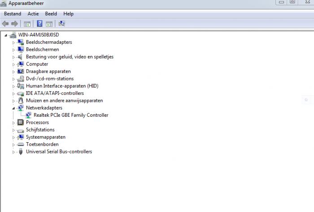
Task: Click the IDE ATA/ATAPI-controllers icon
Action: 21,93
